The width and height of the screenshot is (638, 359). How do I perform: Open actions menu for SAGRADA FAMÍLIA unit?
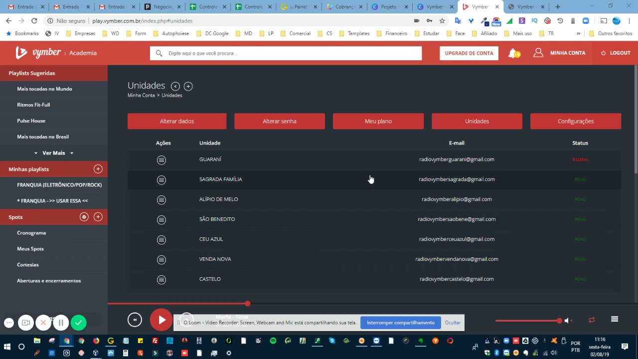click(161, 179)
